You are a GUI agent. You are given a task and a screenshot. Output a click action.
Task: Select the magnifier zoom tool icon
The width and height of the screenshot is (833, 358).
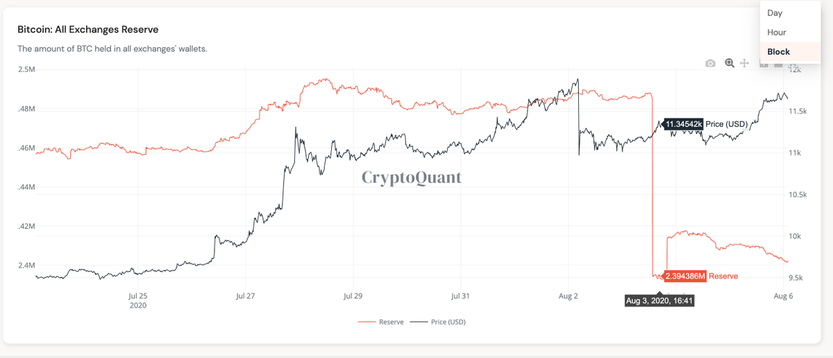[730, 63]
